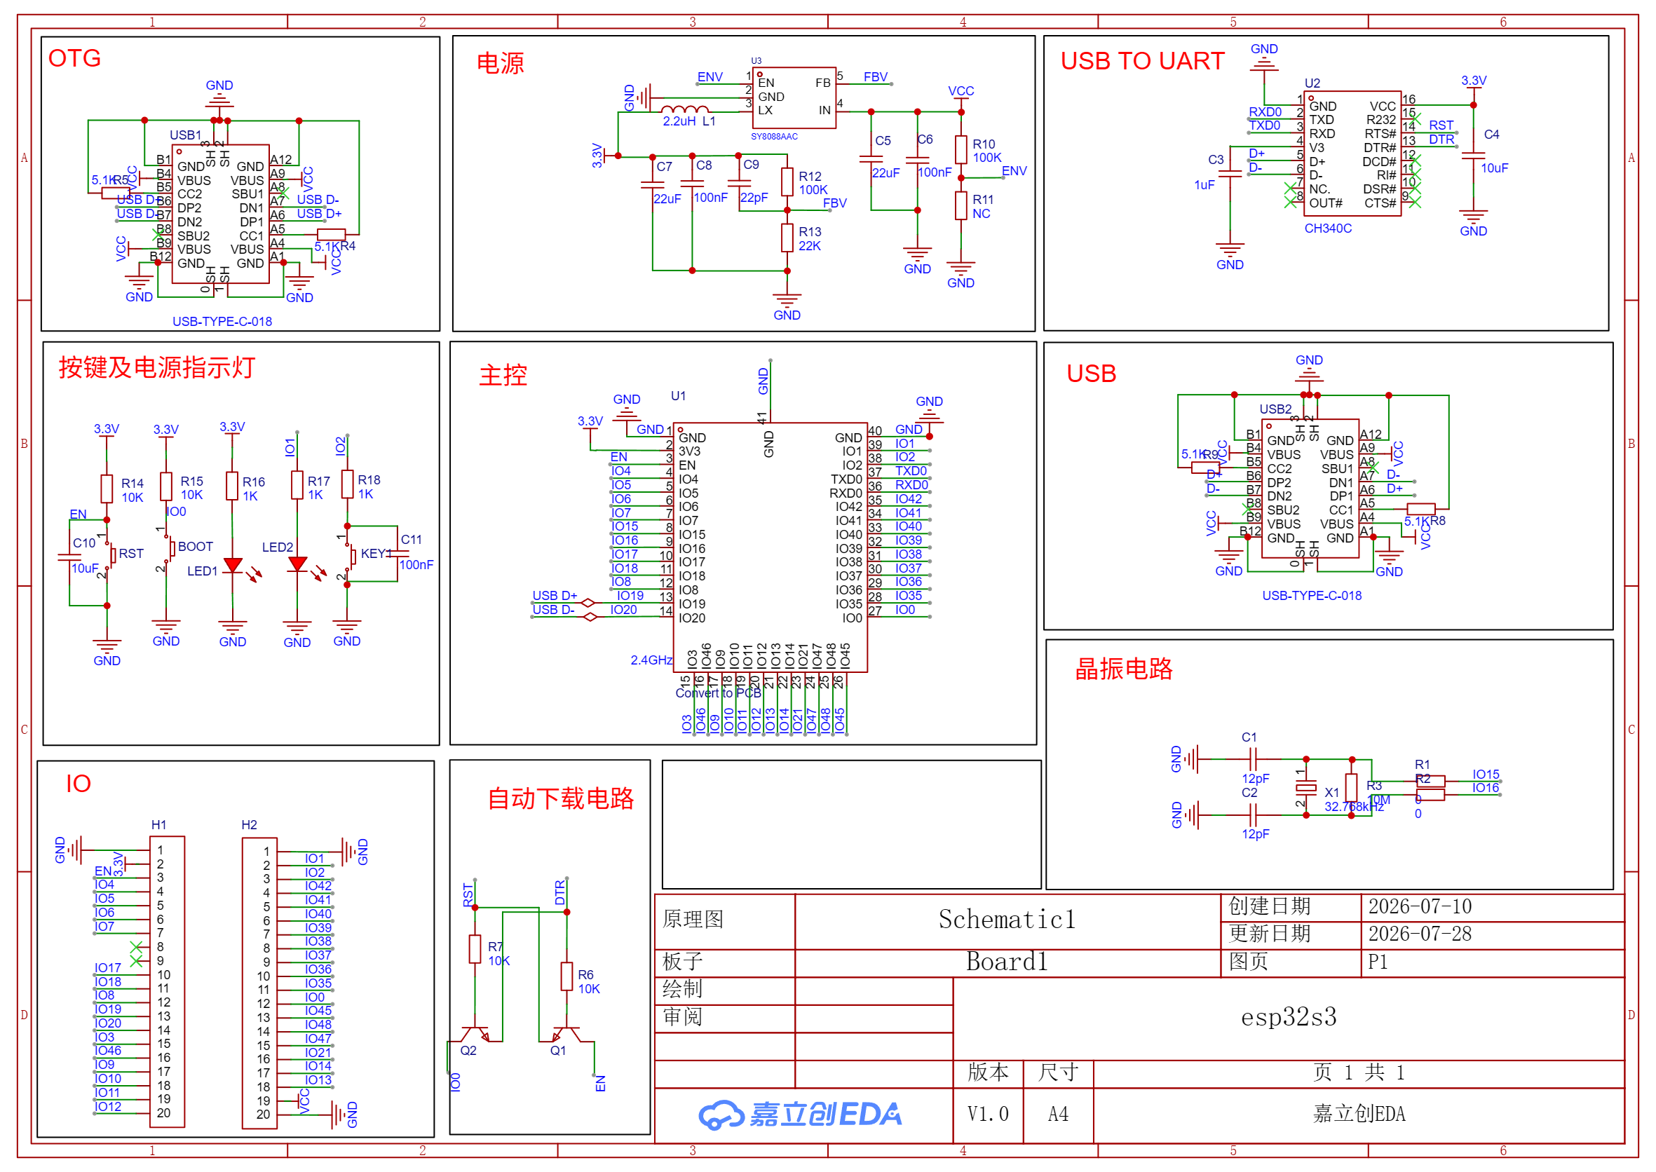Click the esp32s3 project name text
Viewport: 1656px width, 1172px height.
point(1289,1017)
